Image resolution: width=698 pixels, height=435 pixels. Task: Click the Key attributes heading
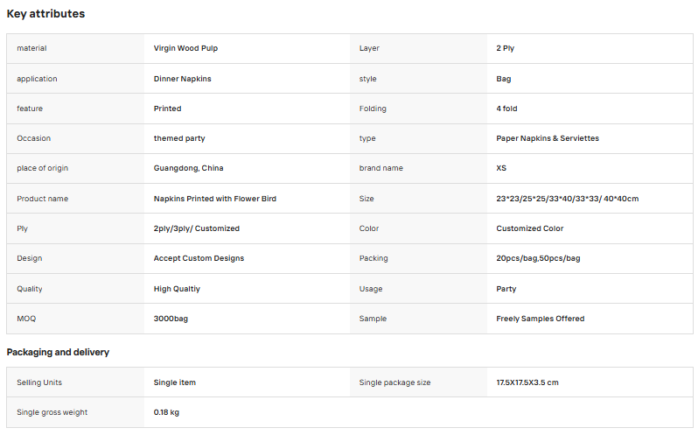click(x=45, y=14)
